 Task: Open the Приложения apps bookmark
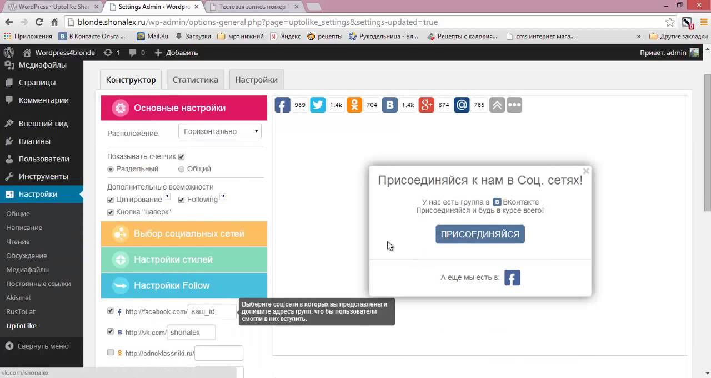coord(28,36)
